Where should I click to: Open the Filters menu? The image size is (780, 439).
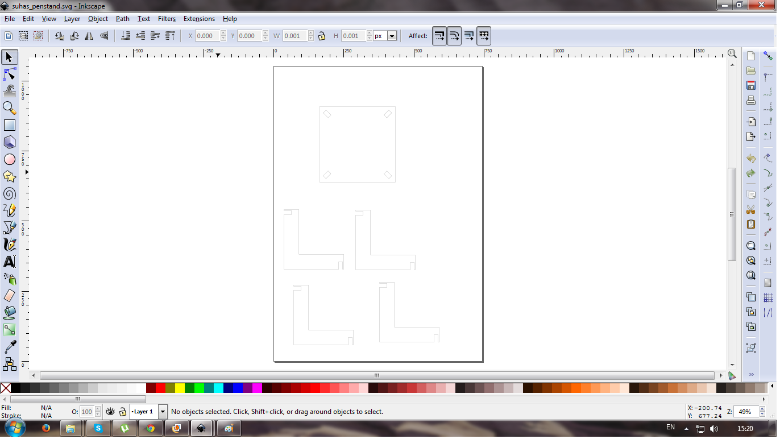[x=167, y=19]
